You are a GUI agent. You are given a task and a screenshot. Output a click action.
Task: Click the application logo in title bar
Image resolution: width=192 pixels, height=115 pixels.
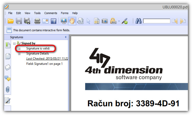tap(7, 7)
